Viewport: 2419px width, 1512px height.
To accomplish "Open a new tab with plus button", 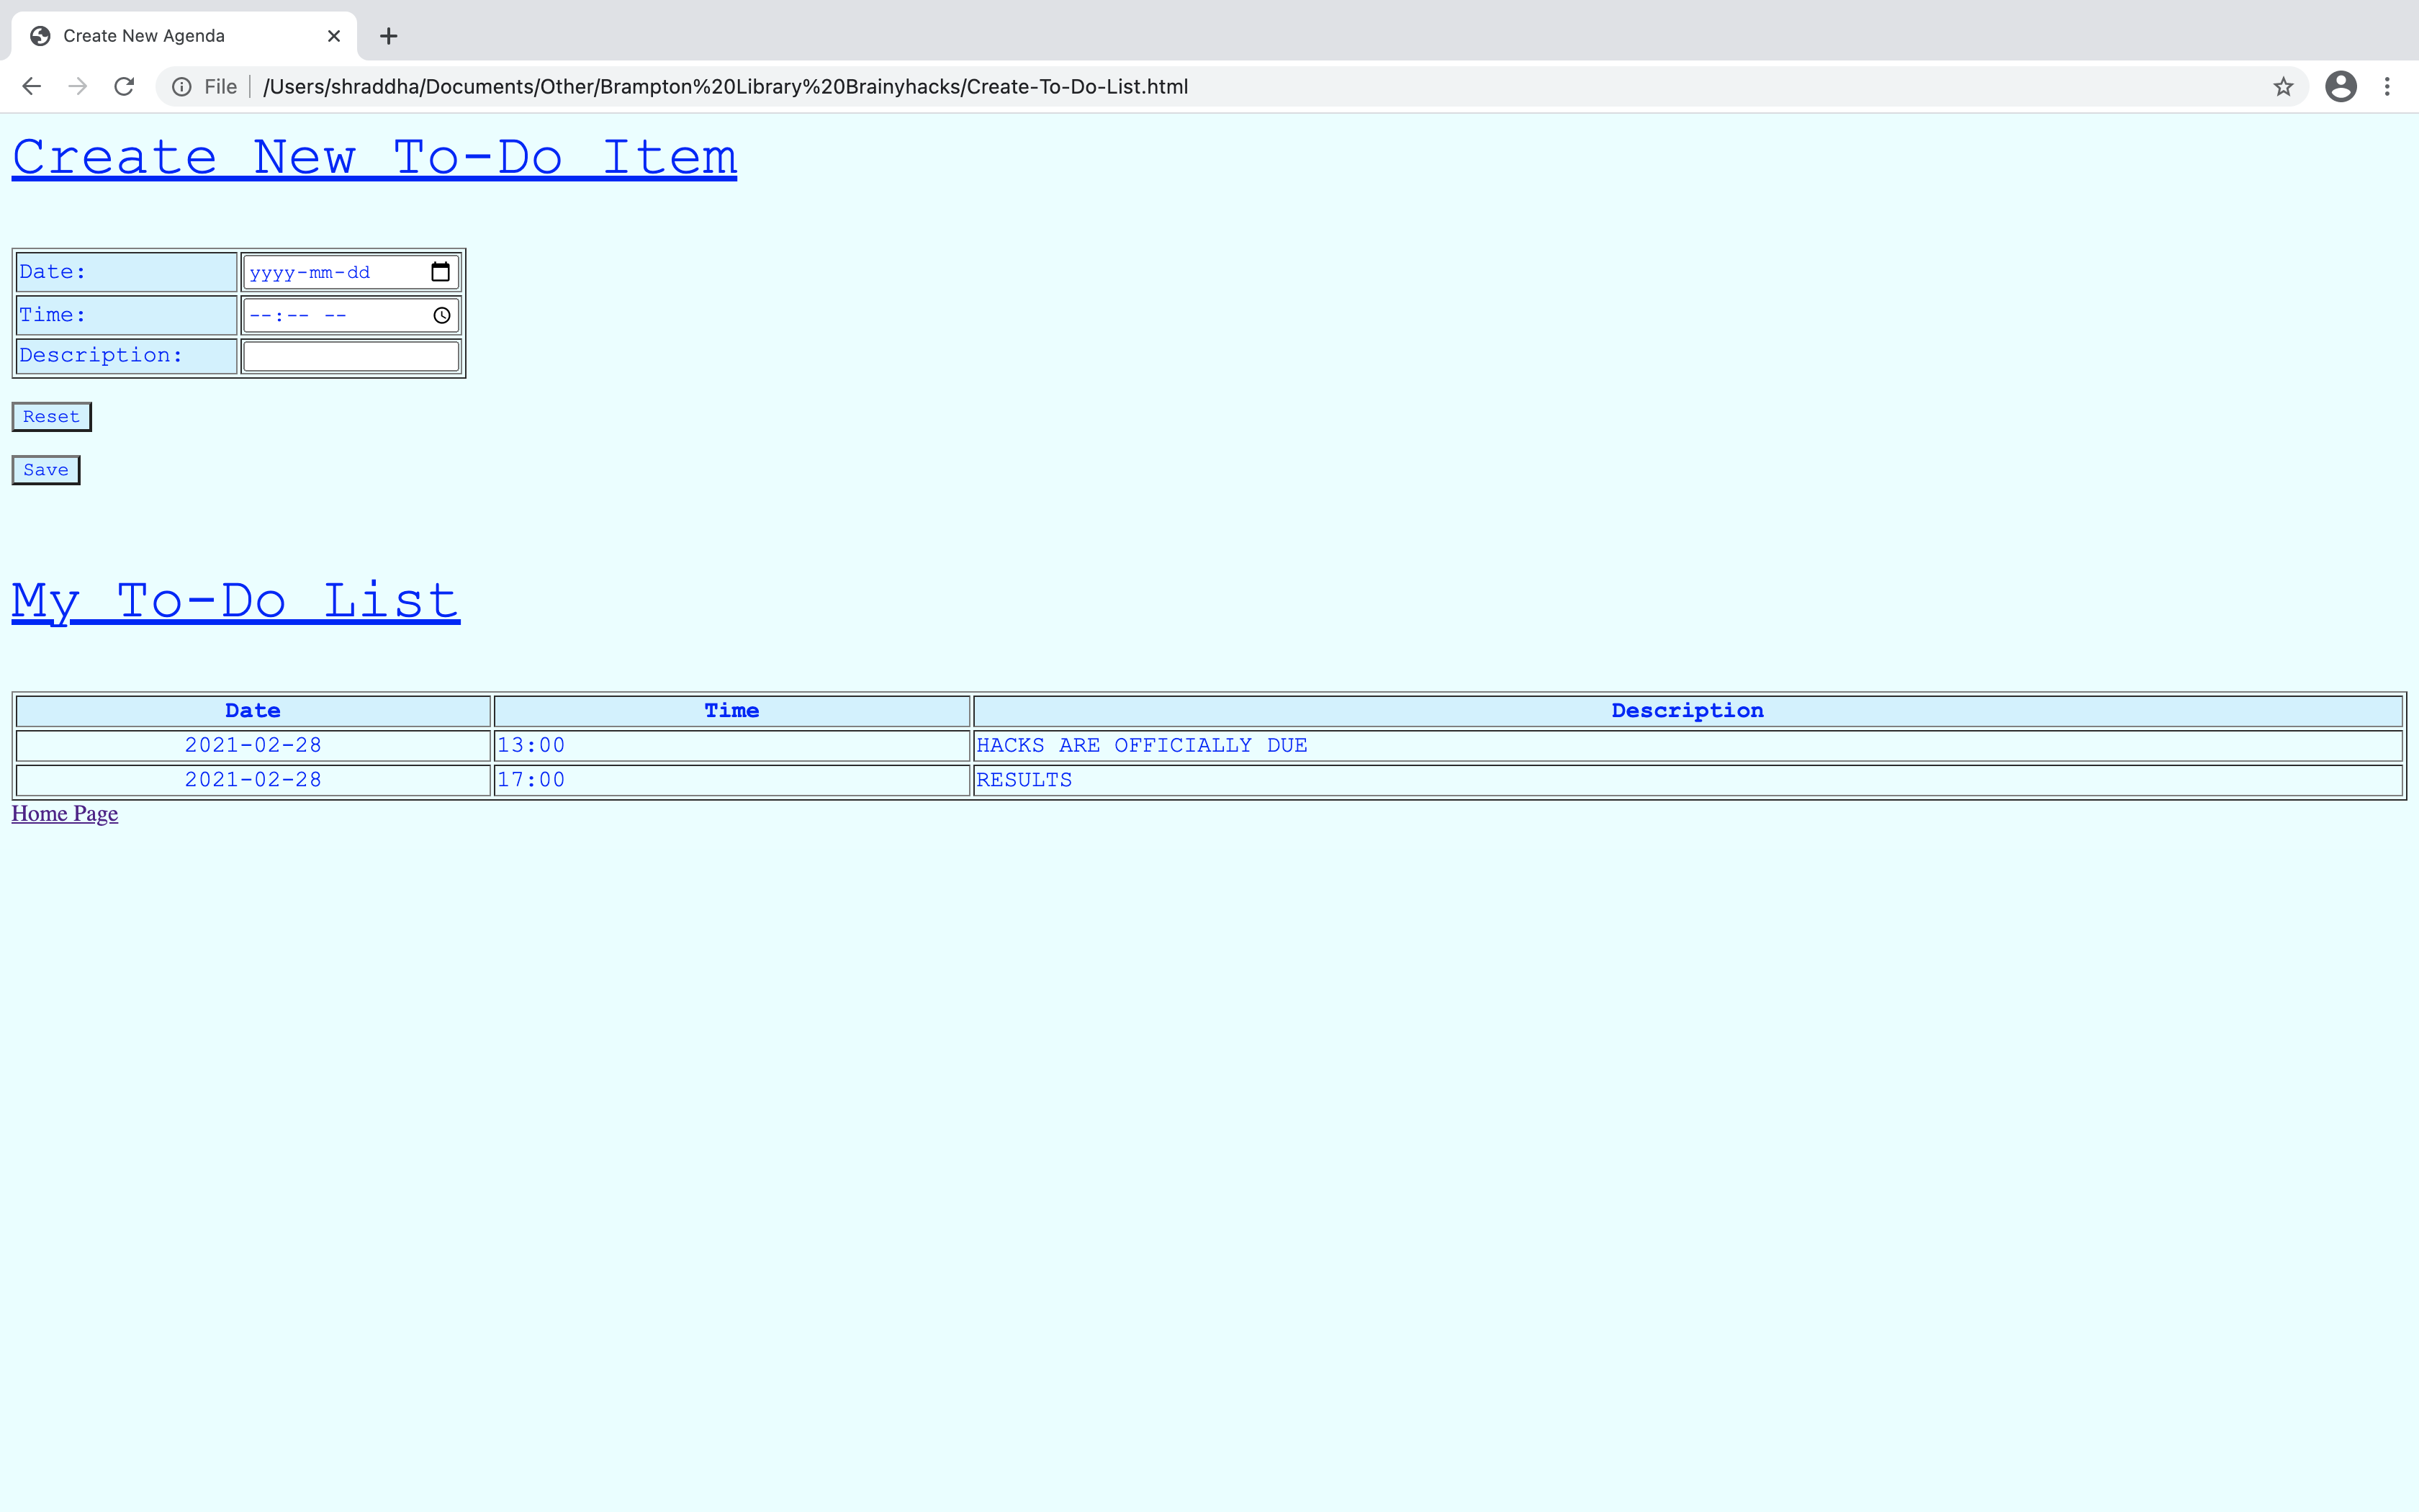I will [x=389, y=36].
